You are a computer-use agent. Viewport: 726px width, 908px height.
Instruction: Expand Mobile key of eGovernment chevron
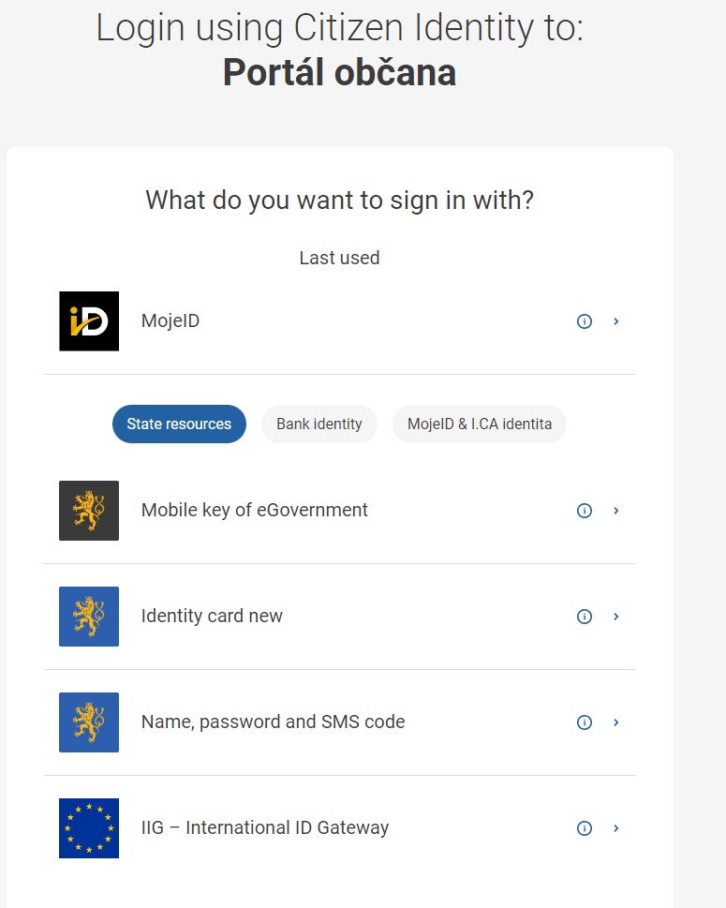click(x=616, y=511)
